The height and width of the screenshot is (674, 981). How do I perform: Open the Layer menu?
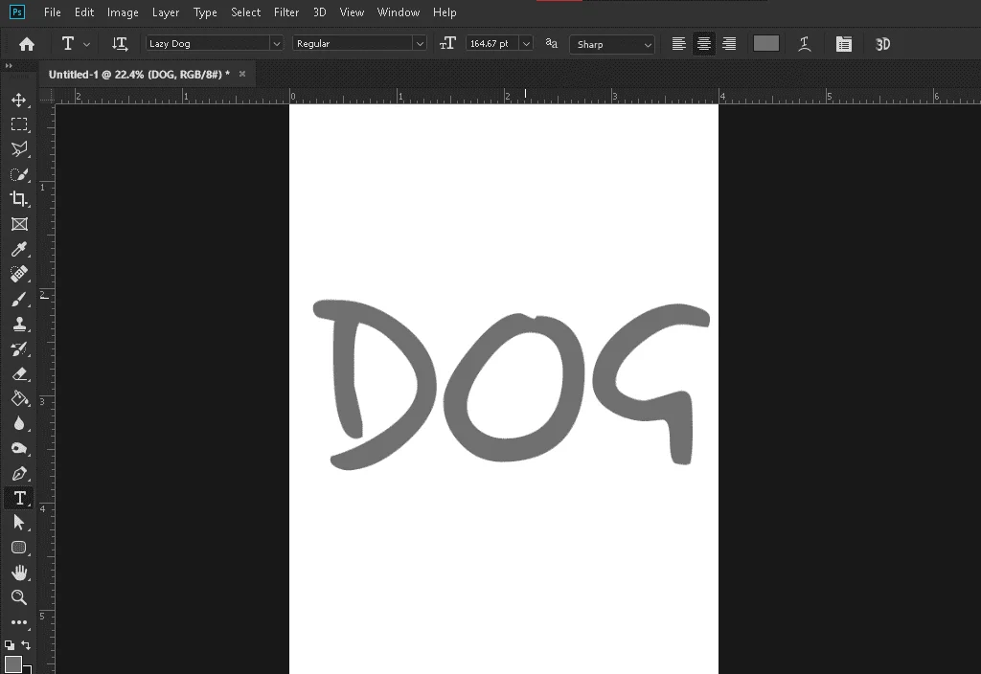click(166, 12)
